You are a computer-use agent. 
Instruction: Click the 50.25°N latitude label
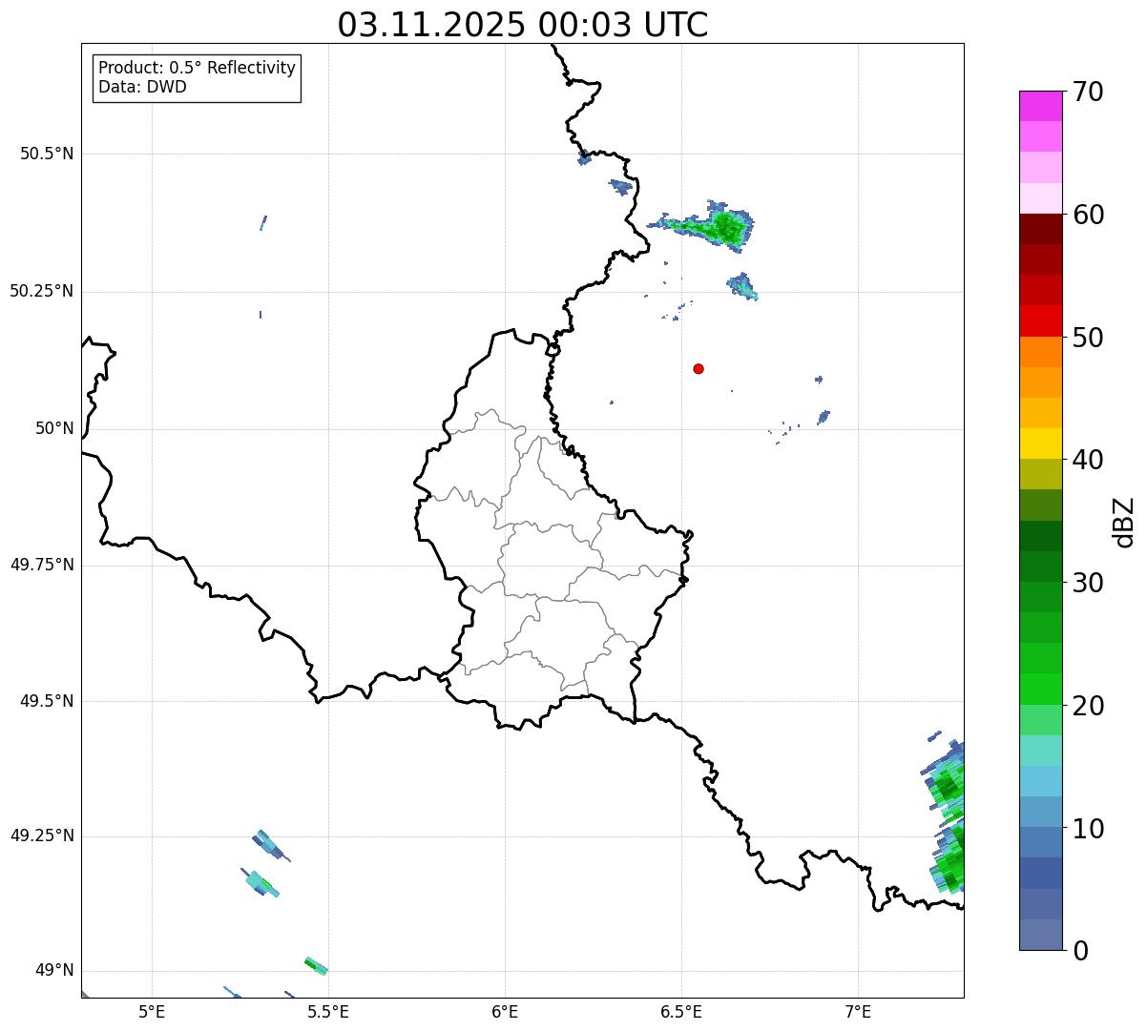coord(42,291)
